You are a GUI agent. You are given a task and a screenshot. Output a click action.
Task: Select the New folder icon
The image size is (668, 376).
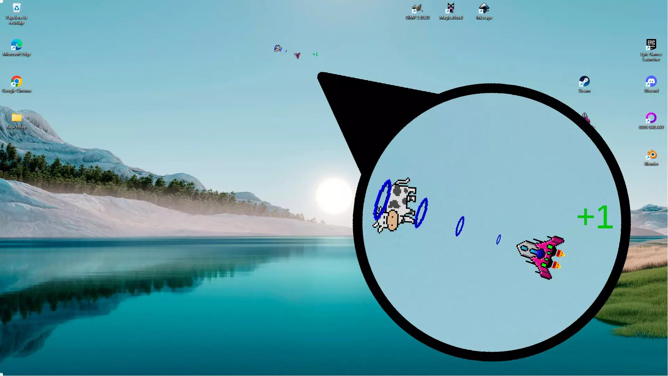click(x=16, y=118)
